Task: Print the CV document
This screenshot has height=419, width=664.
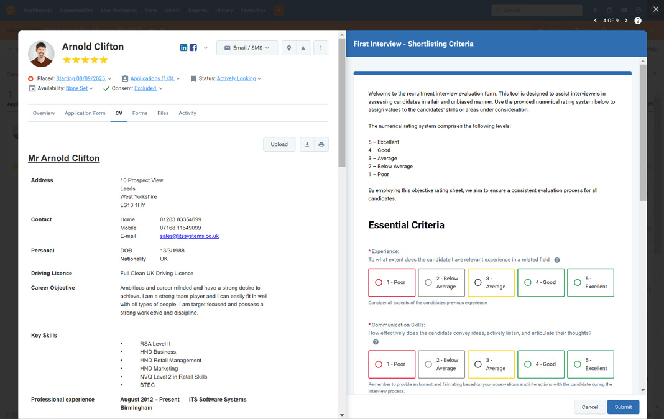Action: (x=321, y=144)
